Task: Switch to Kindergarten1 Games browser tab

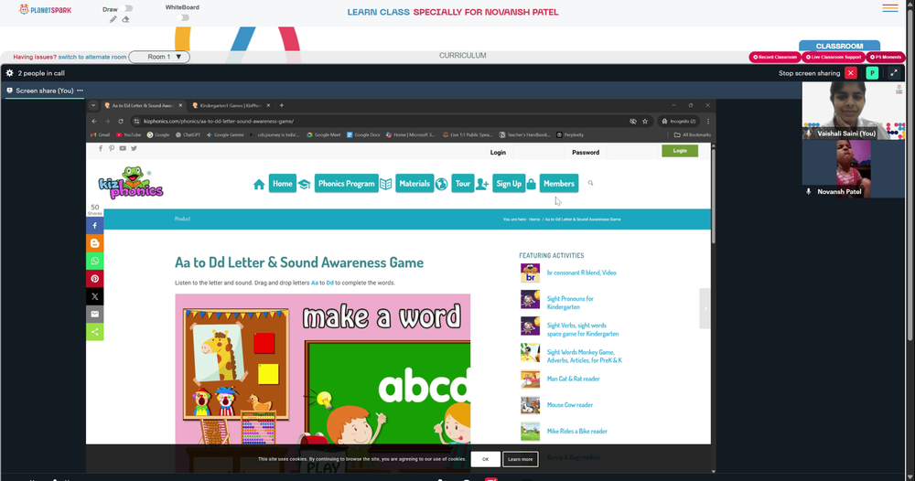Action: 231,105
